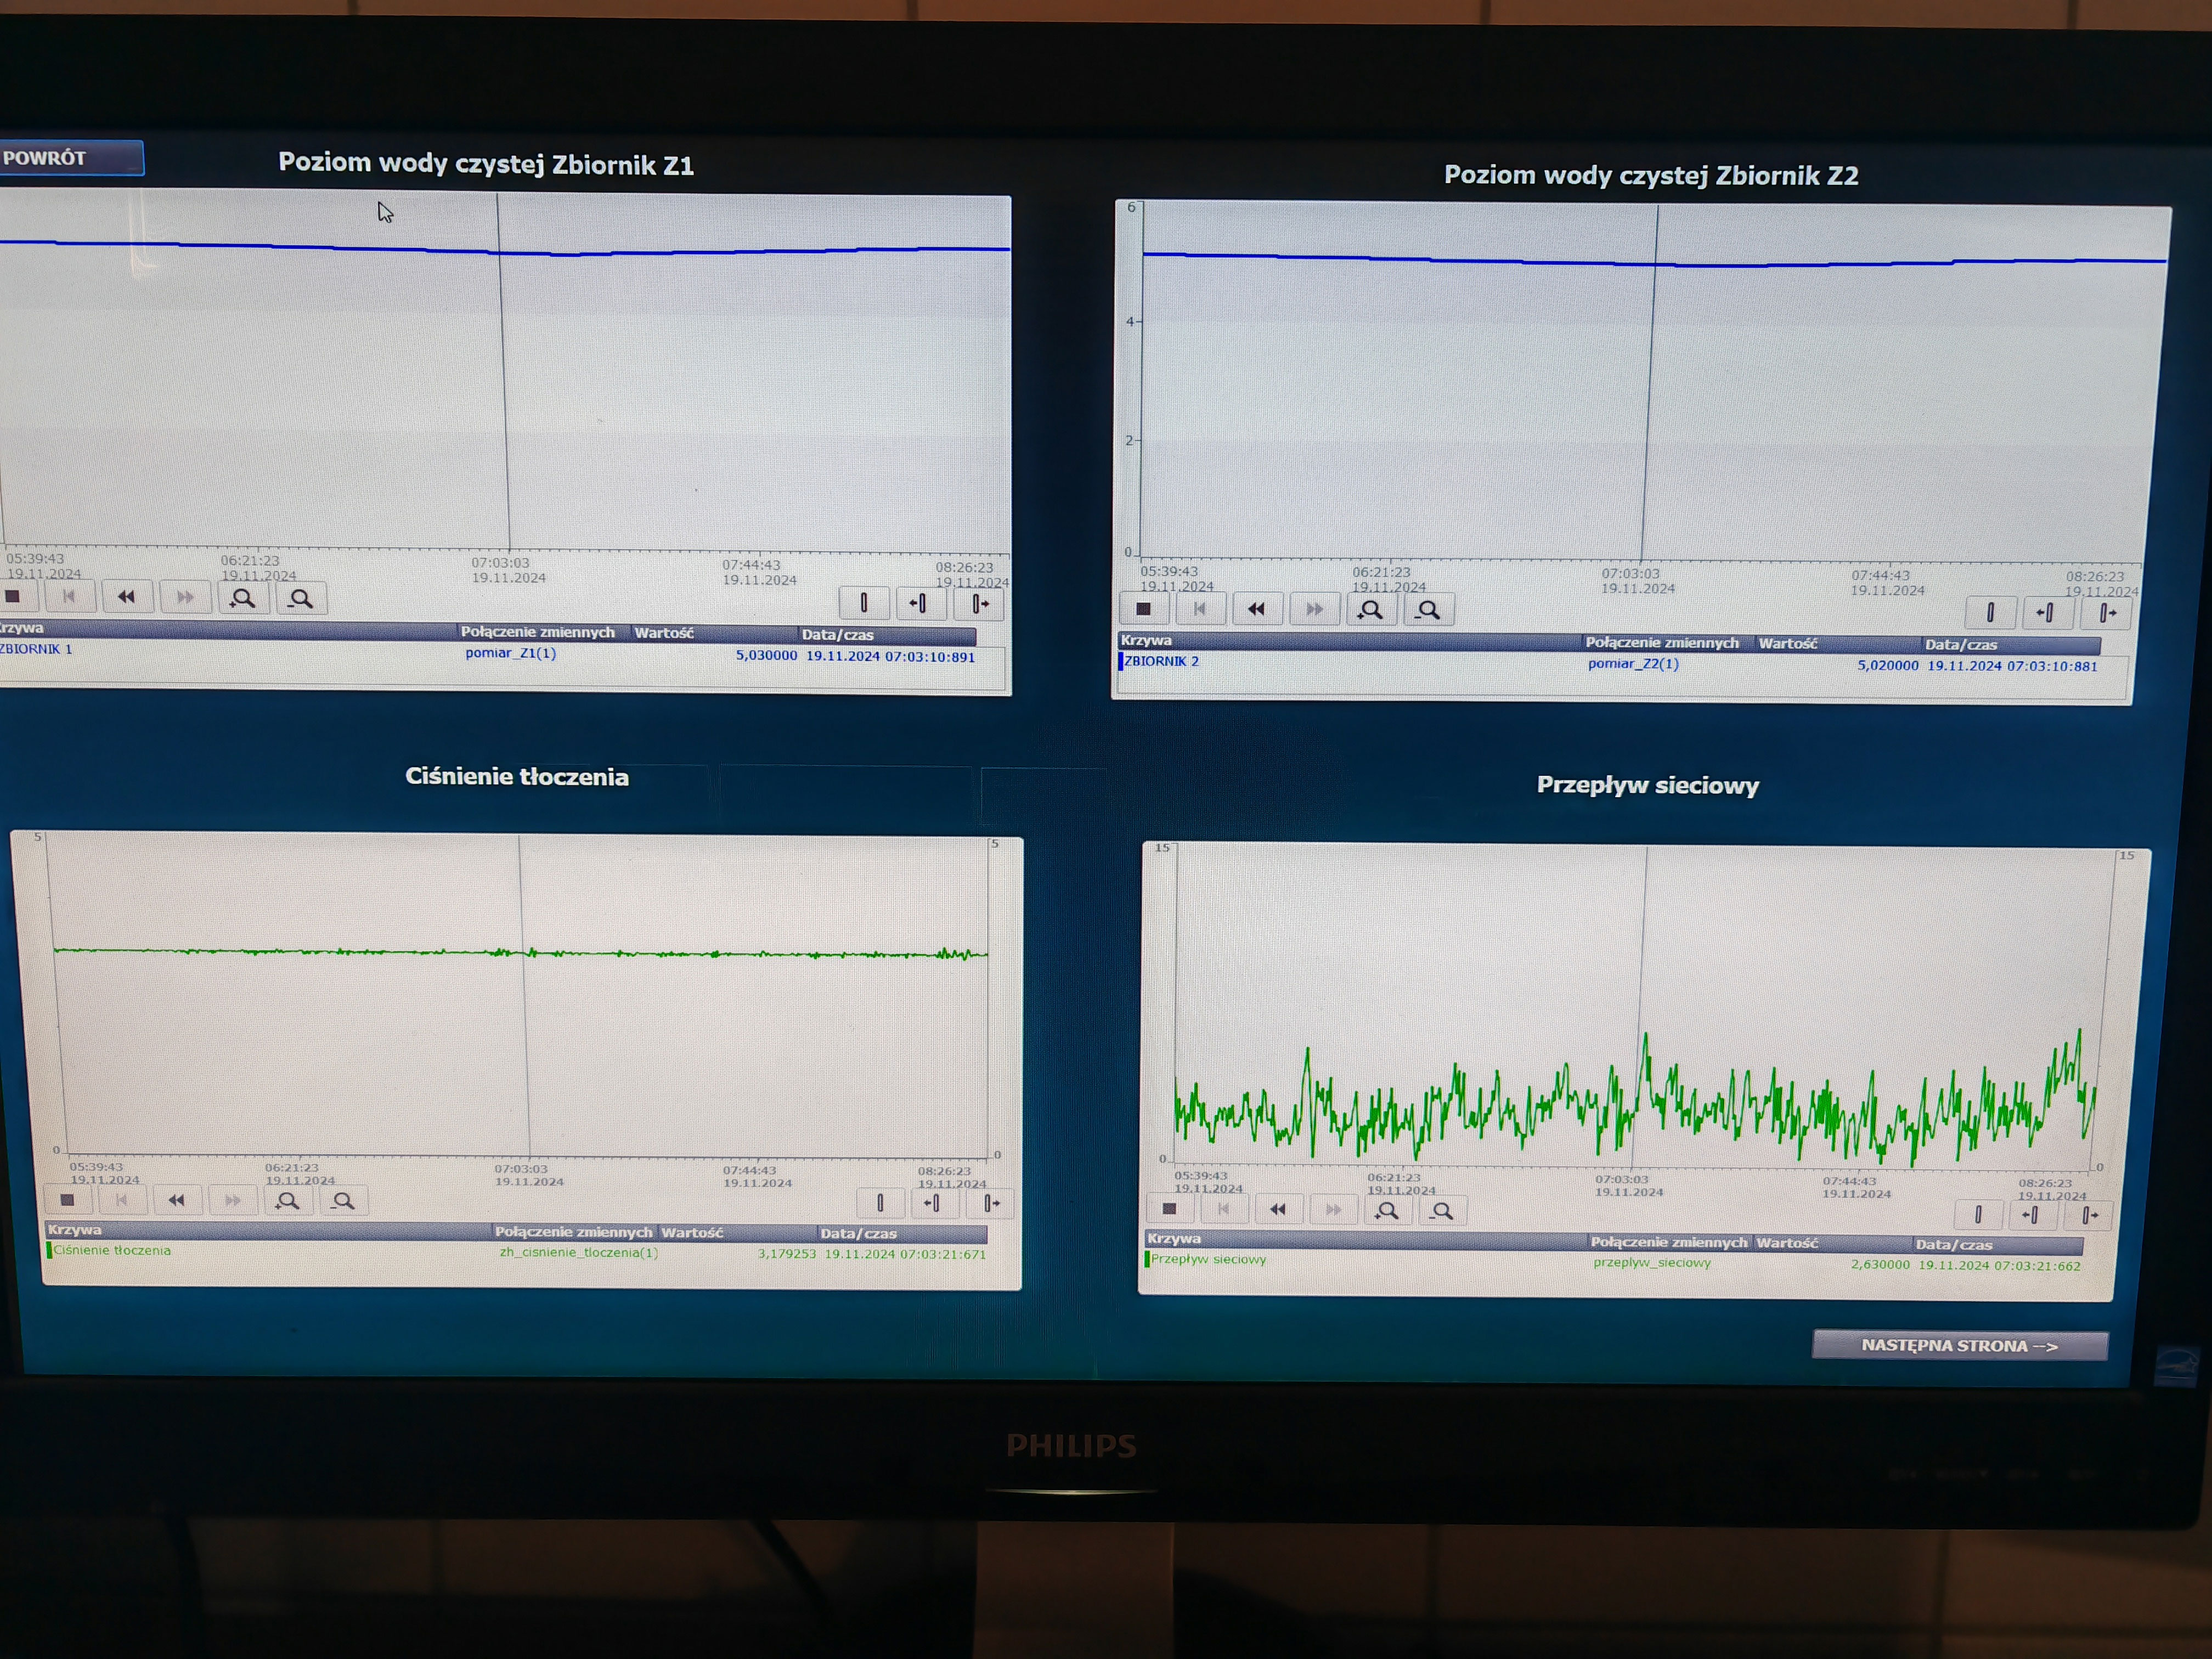Select the Ciśnienie tłoczenia curve row
The height and width of the screenshot is (1659, 2212).
point(112,1250)
